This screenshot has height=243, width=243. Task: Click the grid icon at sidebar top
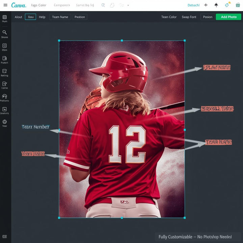coord(4,17)
